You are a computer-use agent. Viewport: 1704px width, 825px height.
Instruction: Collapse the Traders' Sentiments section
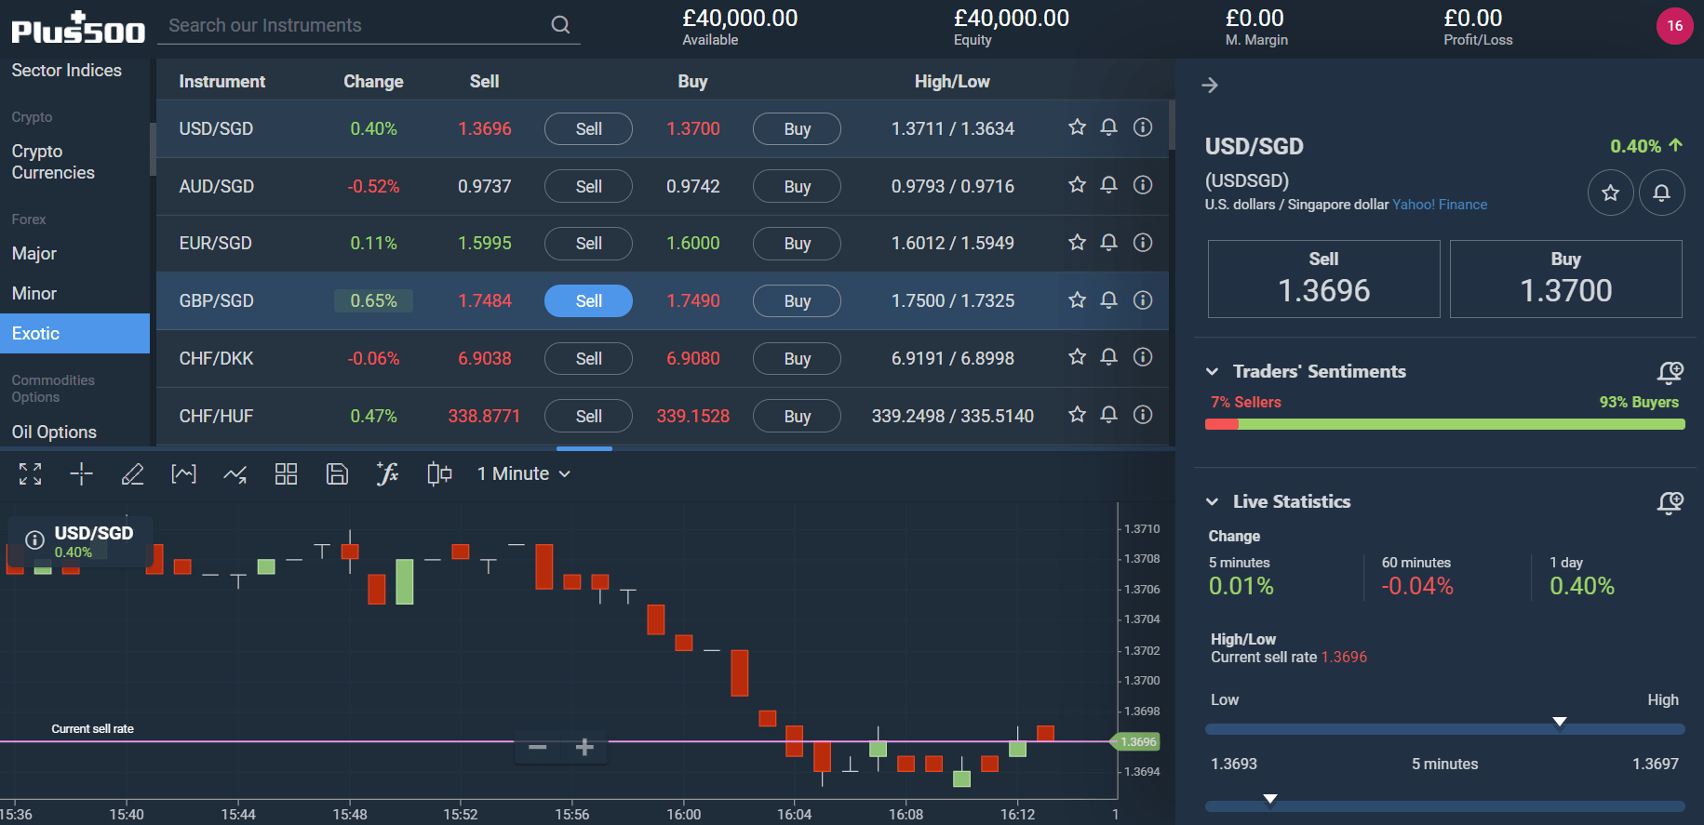pos(1212,372)
